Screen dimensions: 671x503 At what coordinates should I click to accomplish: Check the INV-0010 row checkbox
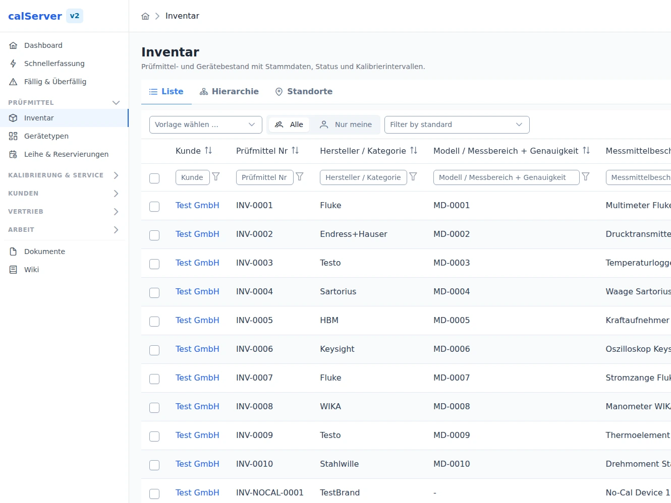tap(154, 465)
